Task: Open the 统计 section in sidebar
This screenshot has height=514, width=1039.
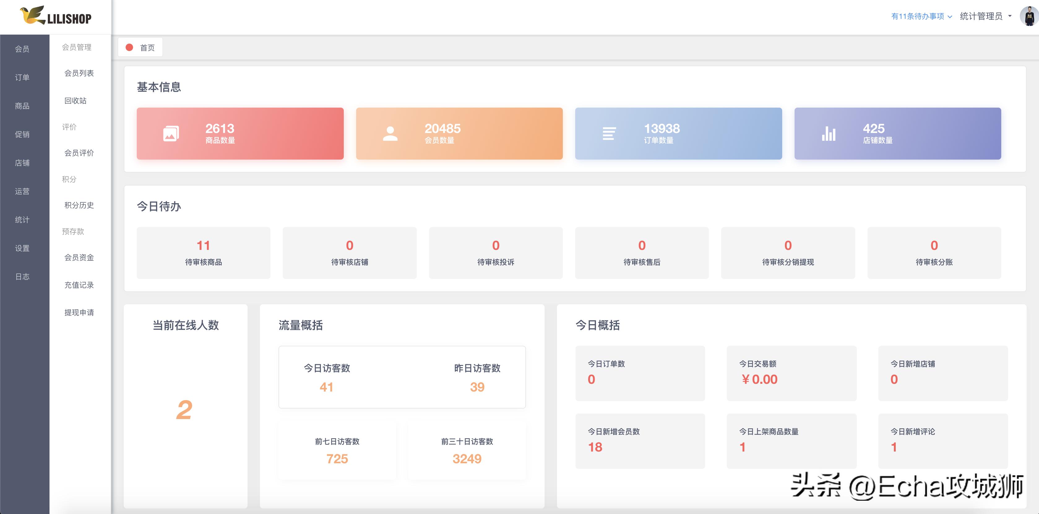Action: 22,220
